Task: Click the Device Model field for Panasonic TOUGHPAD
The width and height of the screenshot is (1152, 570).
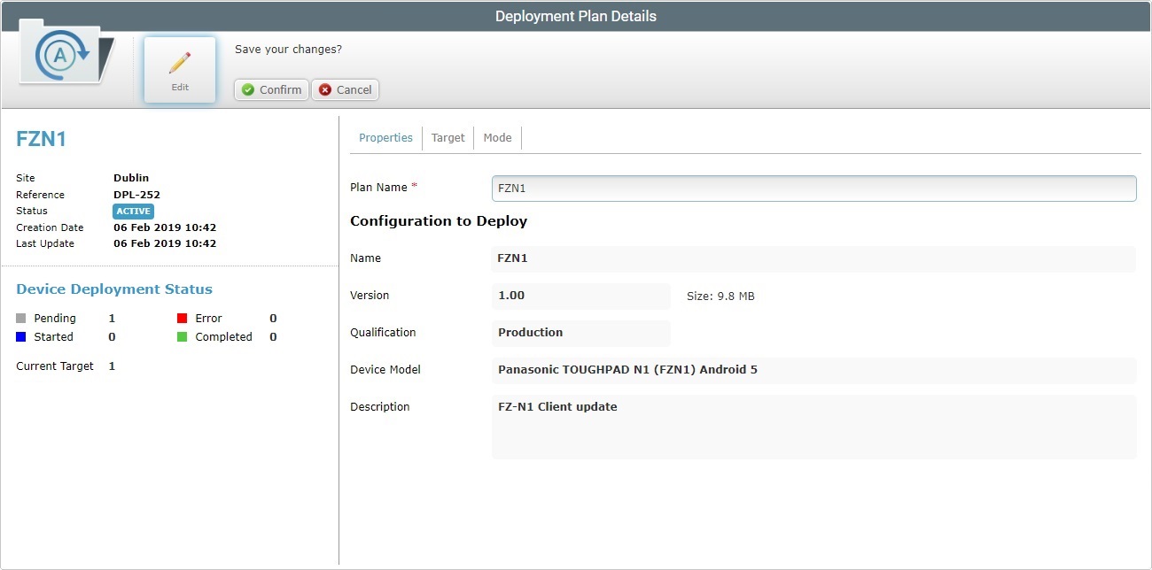Action: click(x=813, y=369)
